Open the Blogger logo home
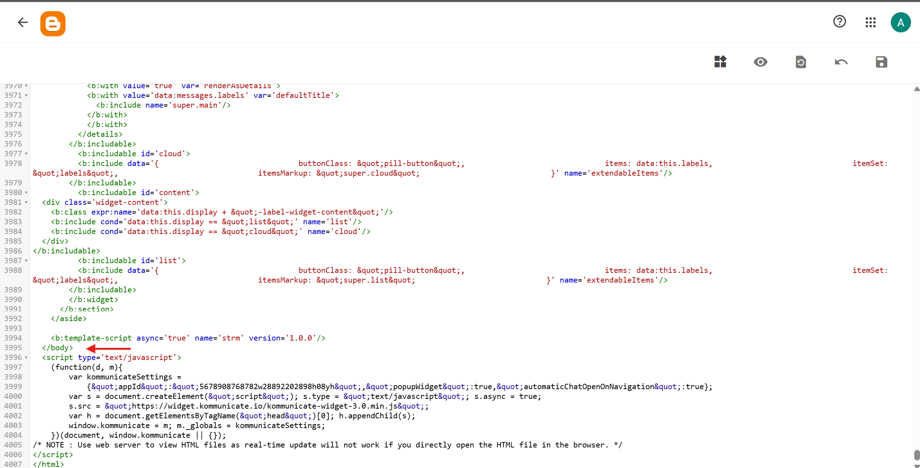This screenshot has height=468, width=920. point(53,24)
